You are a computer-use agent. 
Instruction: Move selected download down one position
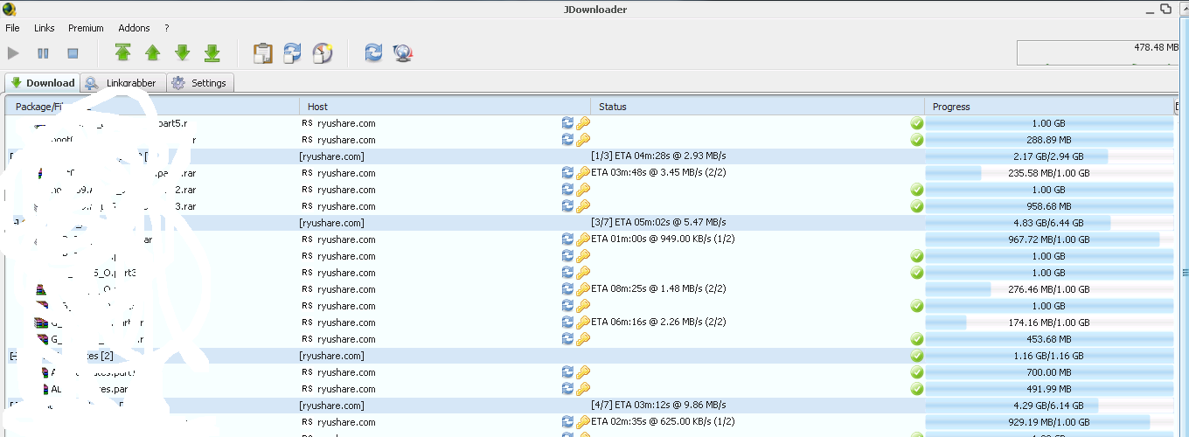(183, 53)
